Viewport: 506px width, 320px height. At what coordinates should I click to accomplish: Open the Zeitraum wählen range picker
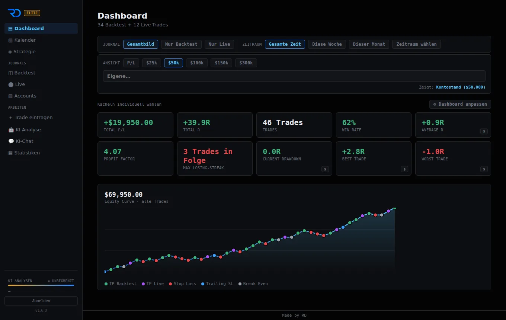click(416, 44)
